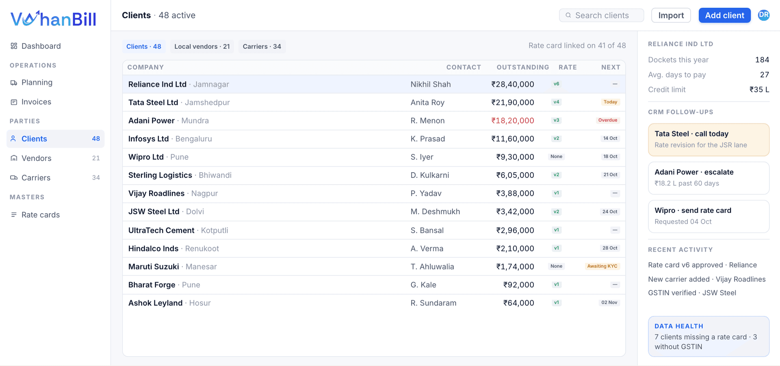Screen dimensions: 780x366
Task: Click contact T. Ahluwalia
Action: pos(432,266)
